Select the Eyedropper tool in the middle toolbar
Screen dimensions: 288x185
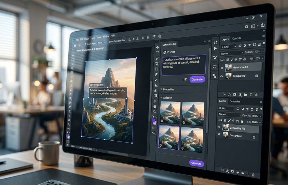(x=157, y=74)
